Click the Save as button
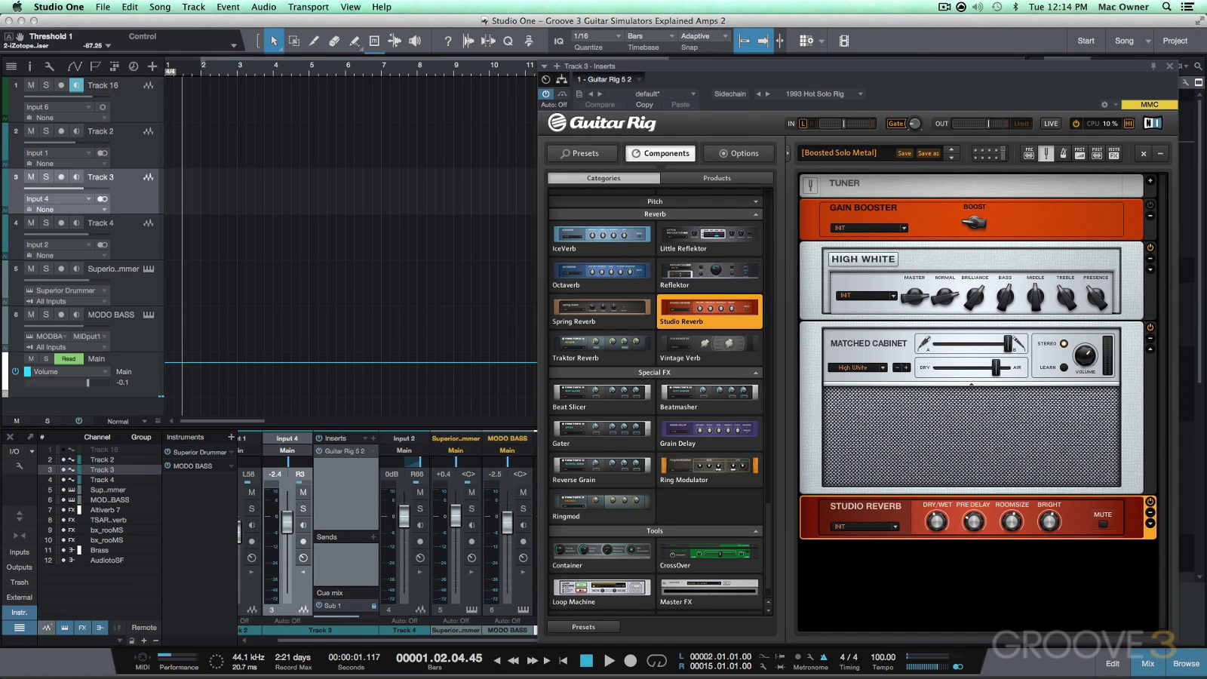 [x=928, y=153]
